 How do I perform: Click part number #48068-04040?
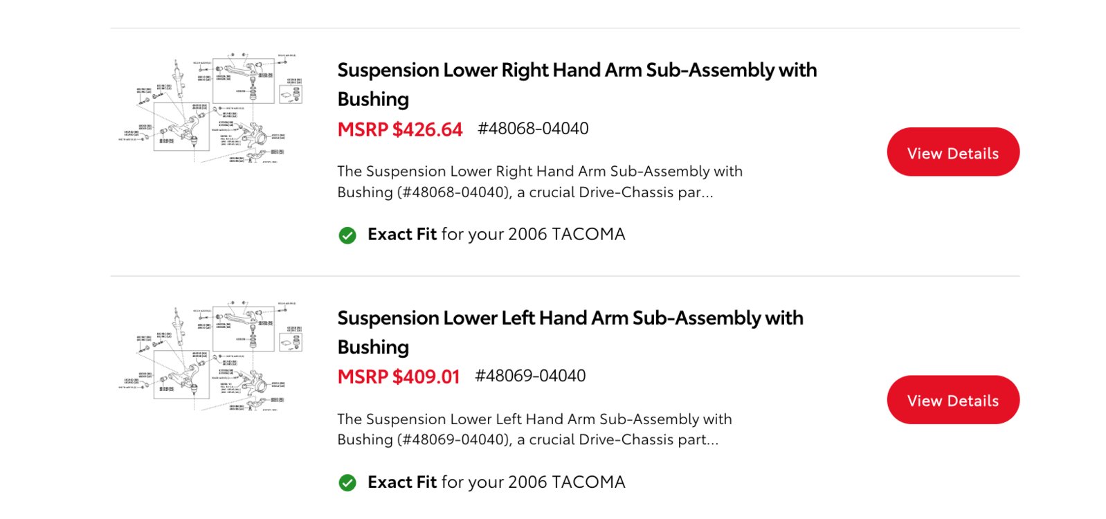click(x=533, y=129)
